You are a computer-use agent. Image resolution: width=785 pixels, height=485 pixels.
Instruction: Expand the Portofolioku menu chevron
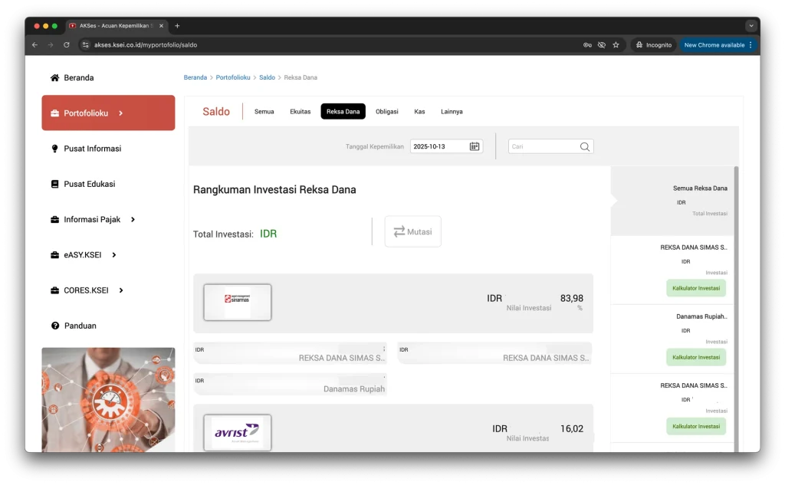coord(121,113)
